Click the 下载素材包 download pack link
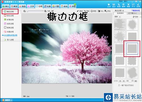Screen dimensions: 142x102 135,10
